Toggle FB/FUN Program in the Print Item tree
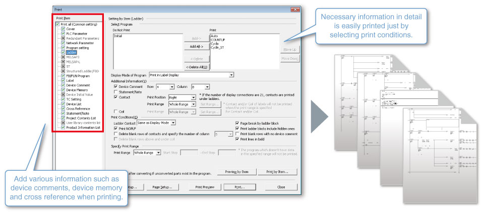 (x=63, y=76)
